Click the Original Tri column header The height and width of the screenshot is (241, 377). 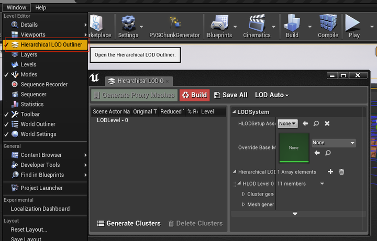tap(145, 111)
